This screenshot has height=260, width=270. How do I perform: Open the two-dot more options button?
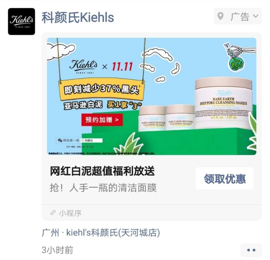pos(251,250)
